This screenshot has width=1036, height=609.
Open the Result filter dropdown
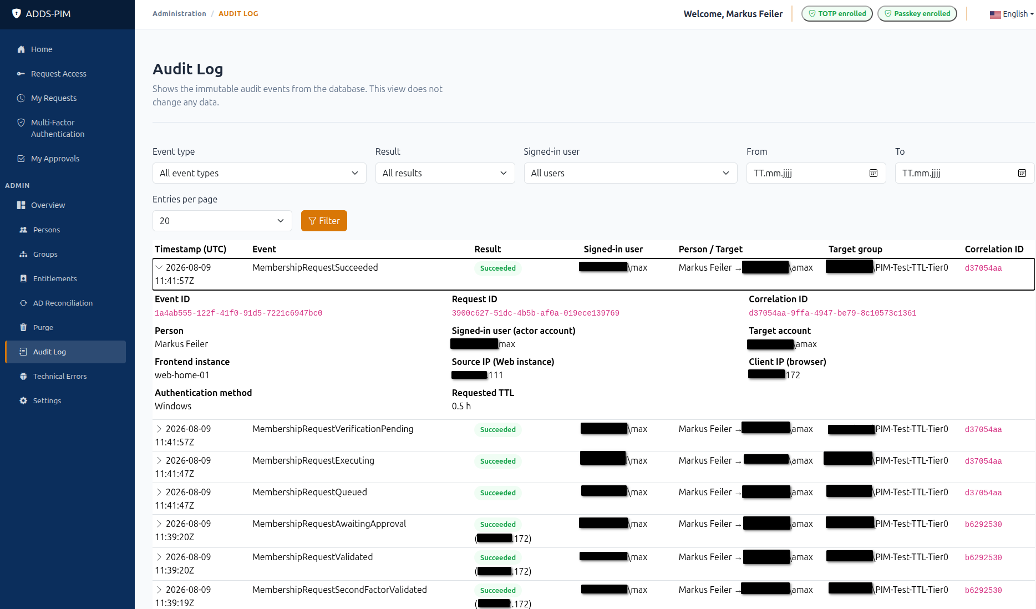(445, 173)
